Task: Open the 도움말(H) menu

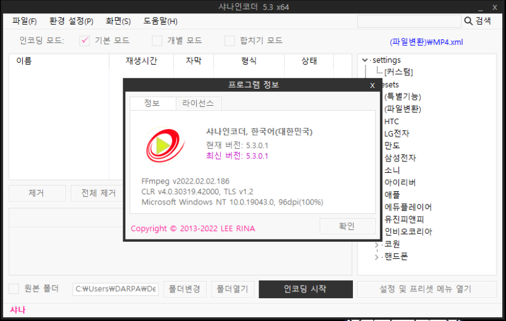Action: (161, 22)
